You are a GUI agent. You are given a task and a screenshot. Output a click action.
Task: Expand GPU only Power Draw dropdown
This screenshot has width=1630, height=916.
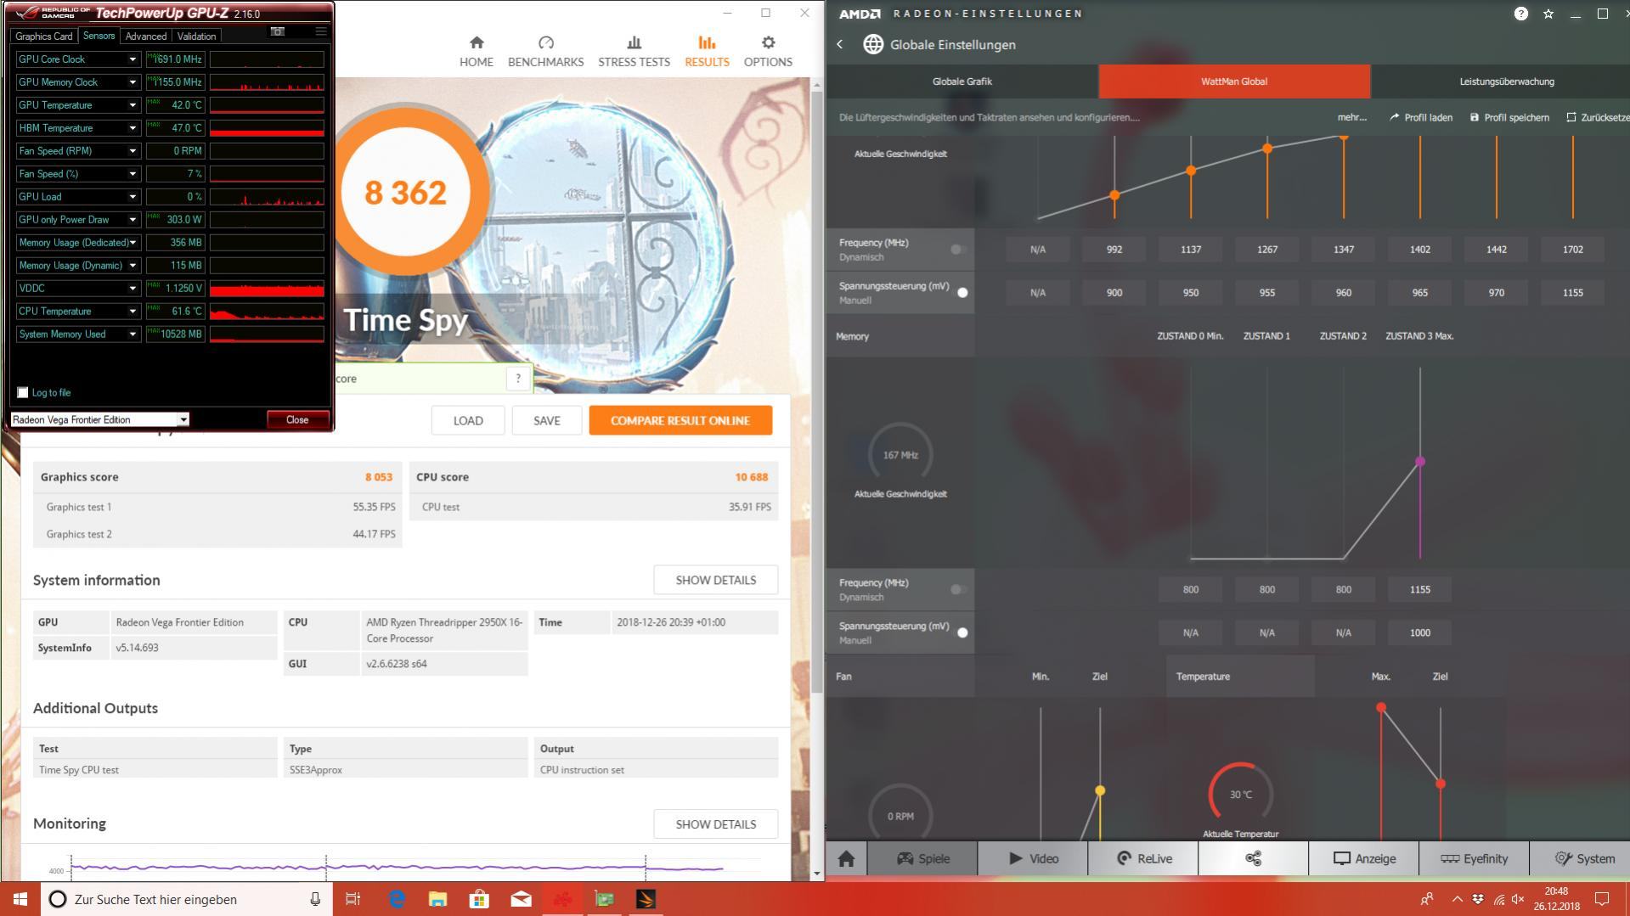[133, 220]
